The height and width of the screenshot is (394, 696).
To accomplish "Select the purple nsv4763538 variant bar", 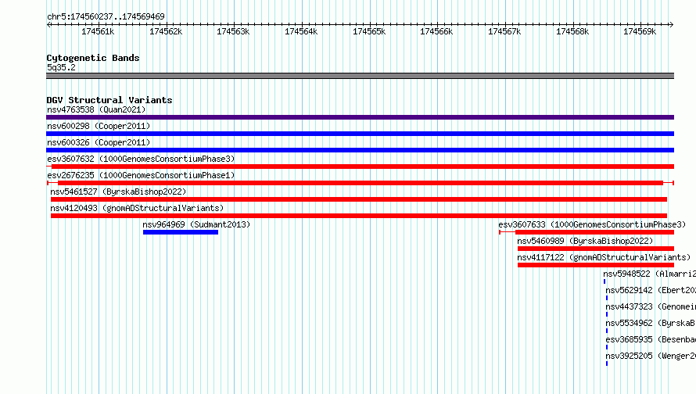I will pyautogui.click(x=360, y=117).
